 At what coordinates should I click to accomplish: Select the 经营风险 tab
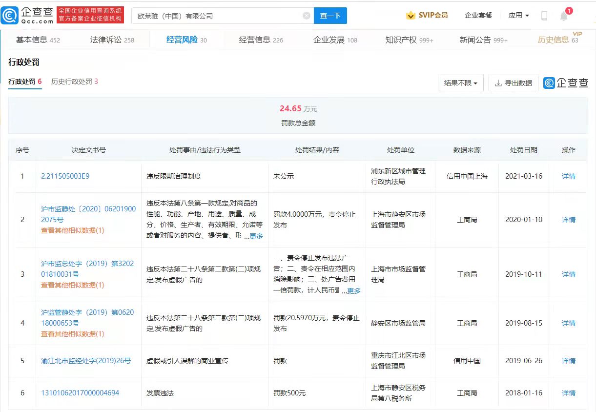click(186, 40)
